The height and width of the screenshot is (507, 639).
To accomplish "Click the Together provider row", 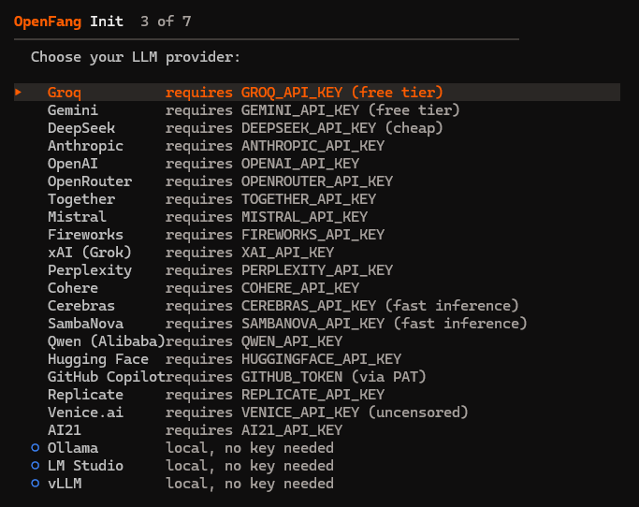I will click(x=317, y=199).
